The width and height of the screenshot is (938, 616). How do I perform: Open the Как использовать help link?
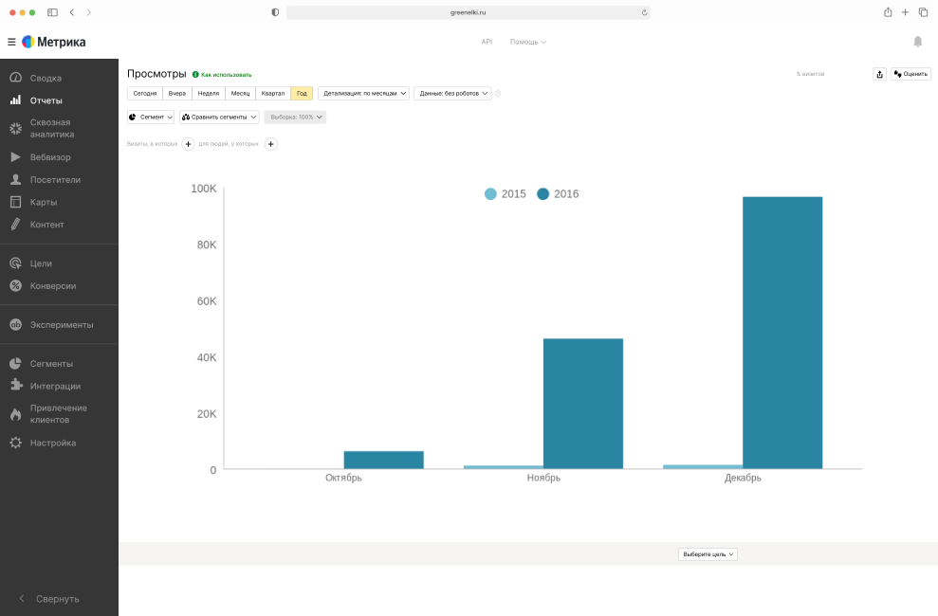[222, 74]
